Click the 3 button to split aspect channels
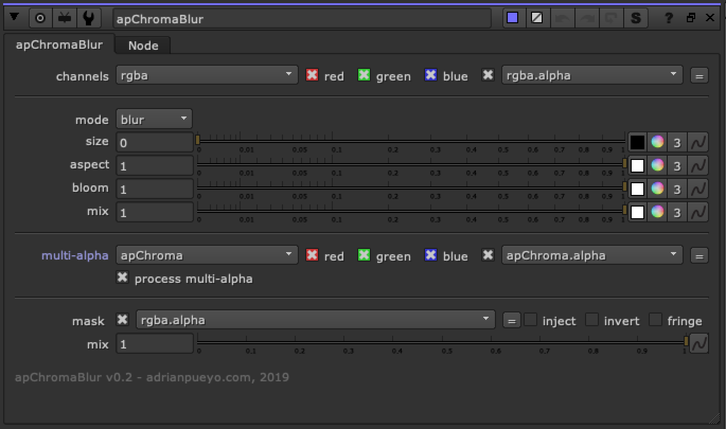726x429 pixels. pyautogui.click(x=677, y=165)
